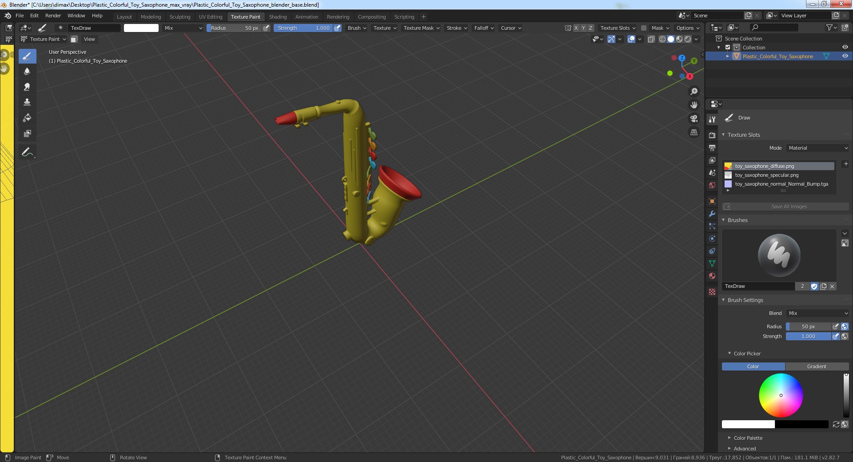Open Output properties tab
Screen dimensions: 853x462
(712, 147)
